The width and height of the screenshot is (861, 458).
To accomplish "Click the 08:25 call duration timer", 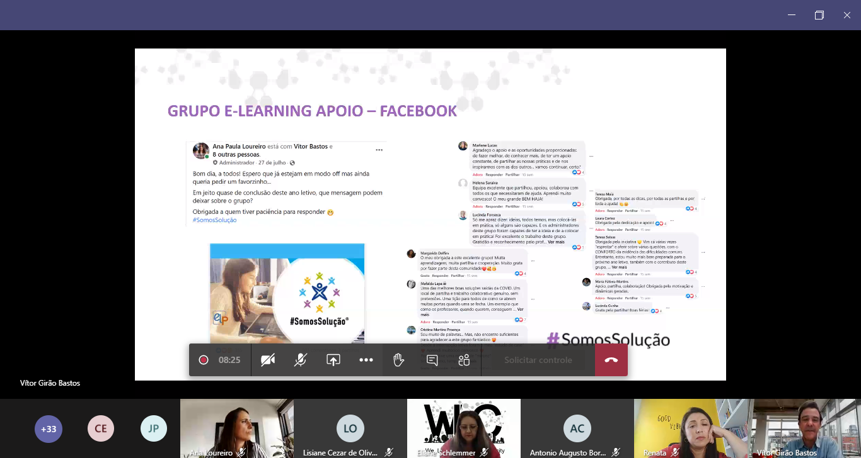I will coord(229,360).
